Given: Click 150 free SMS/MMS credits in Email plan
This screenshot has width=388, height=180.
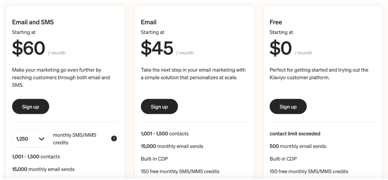Looking at the screenshot, I should 180,172.
